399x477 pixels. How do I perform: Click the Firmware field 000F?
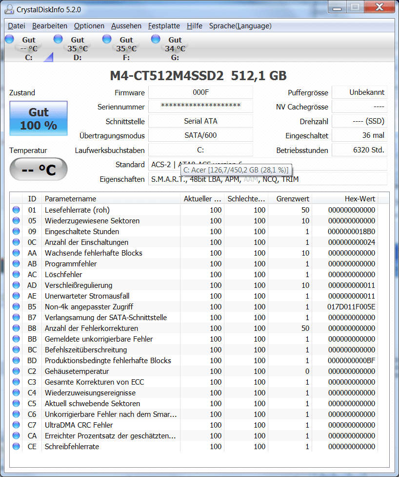(200, 92)
